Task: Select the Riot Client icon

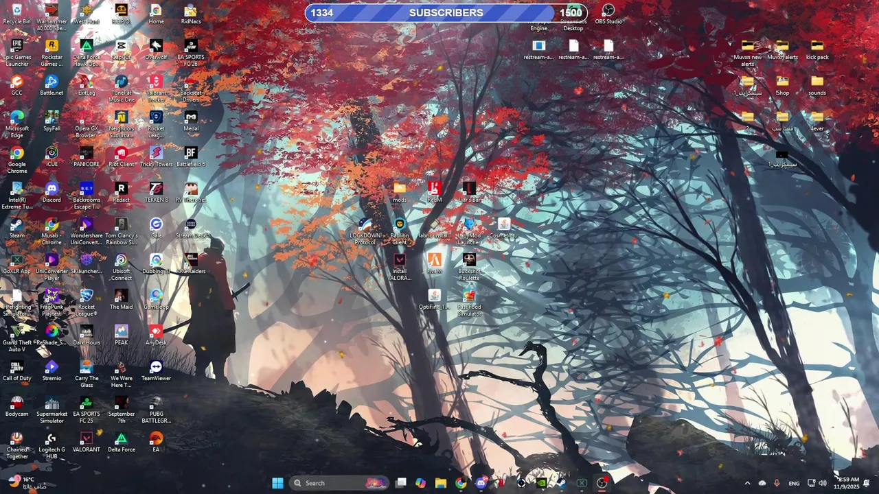Action: (122, 156)
